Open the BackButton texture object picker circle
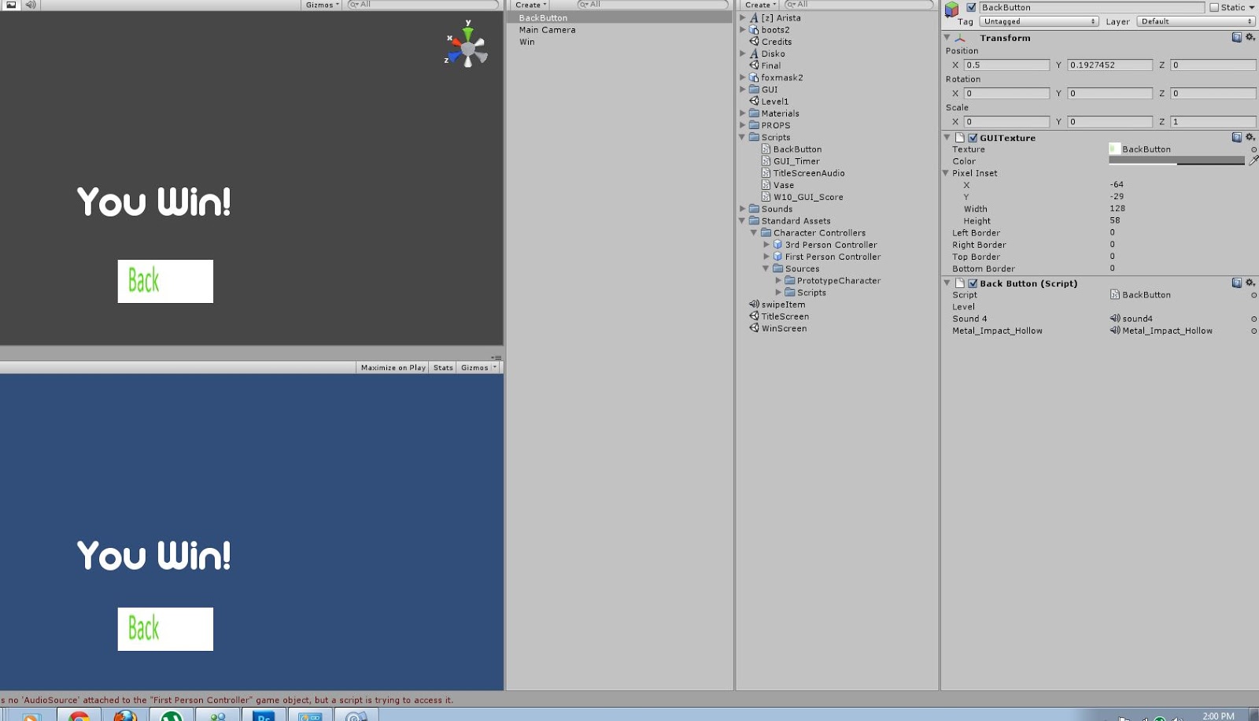 point(1253,149)
